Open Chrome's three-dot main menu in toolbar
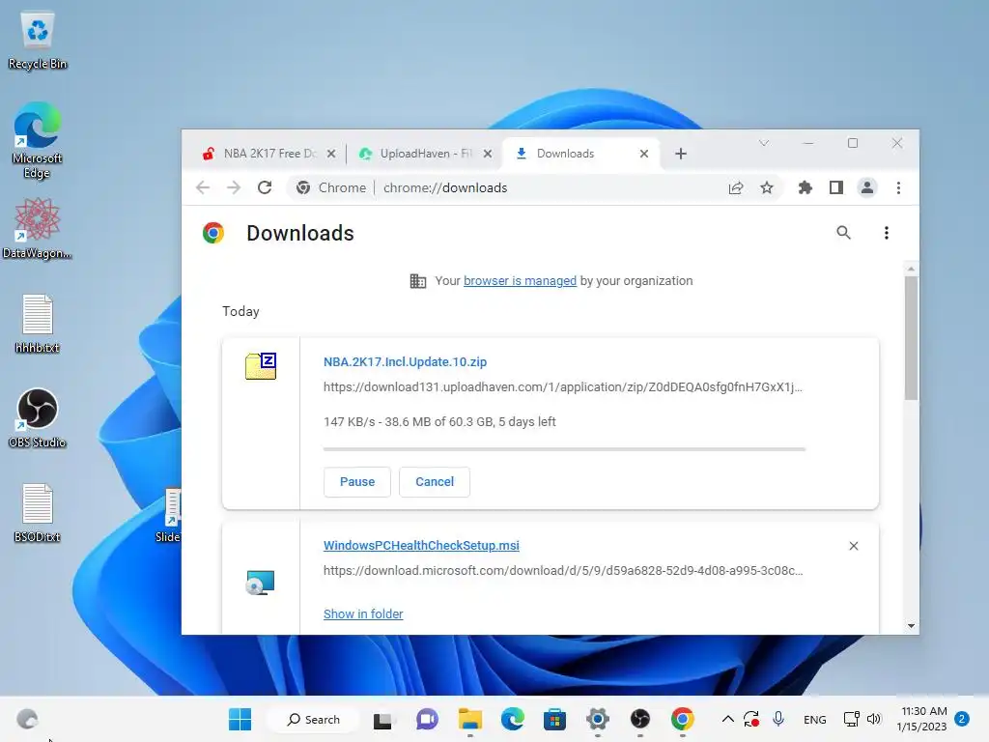 pyautogui.click(x=898, y=187)
